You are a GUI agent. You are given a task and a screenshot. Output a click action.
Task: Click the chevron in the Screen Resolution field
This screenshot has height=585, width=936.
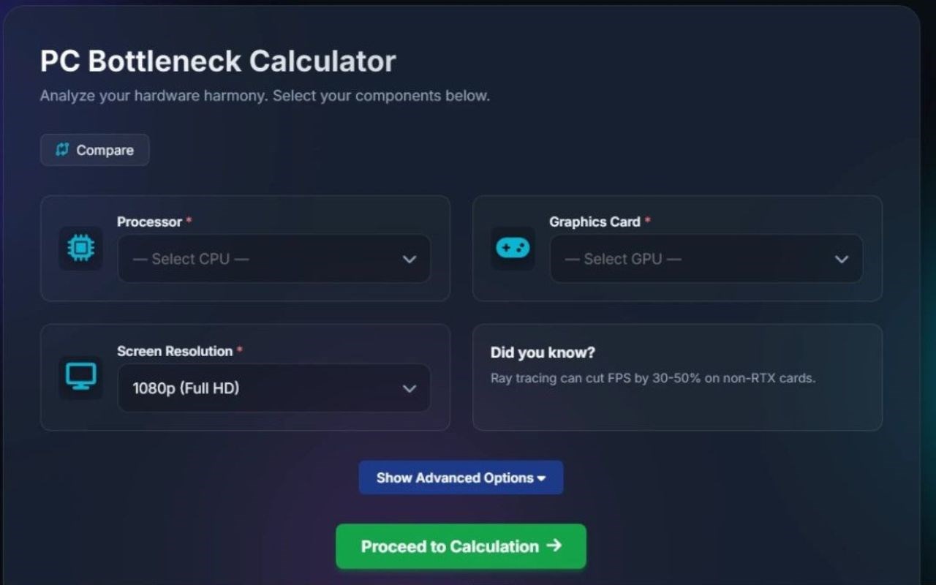(x=409, y=388)
